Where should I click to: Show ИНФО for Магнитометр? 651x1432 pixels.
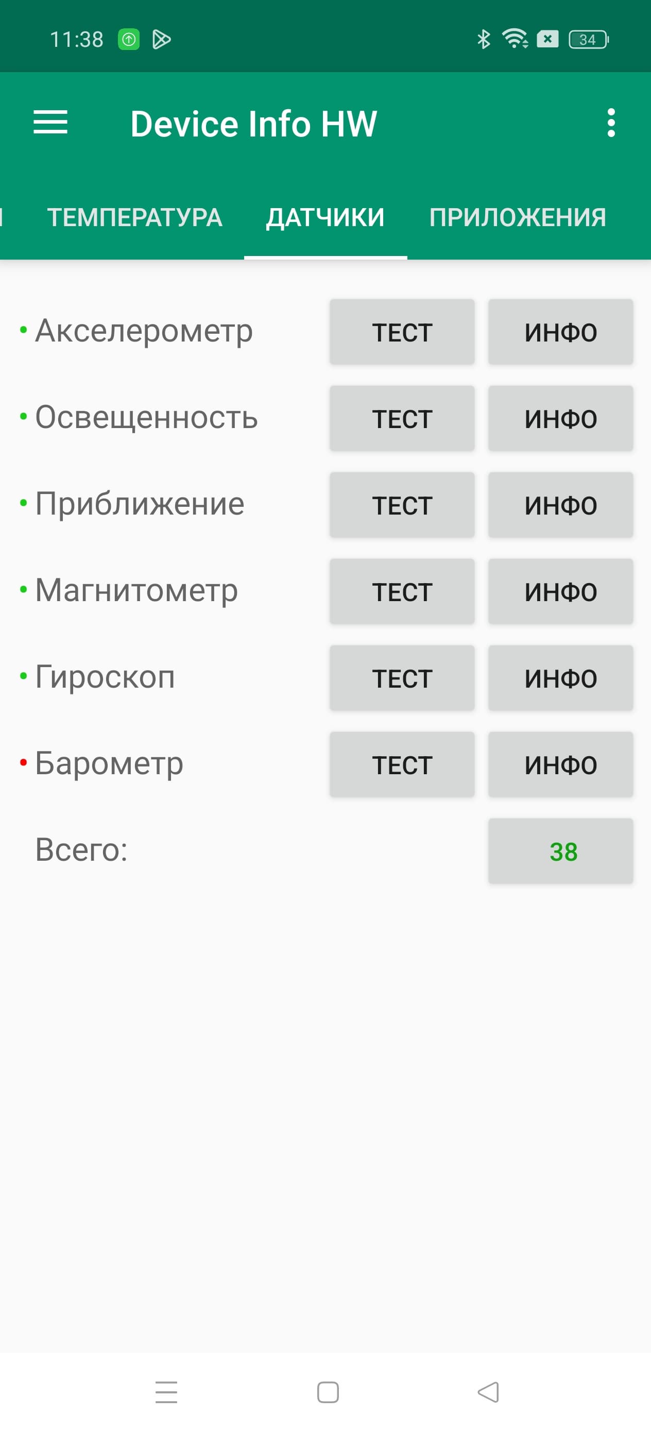click(560, 591)
